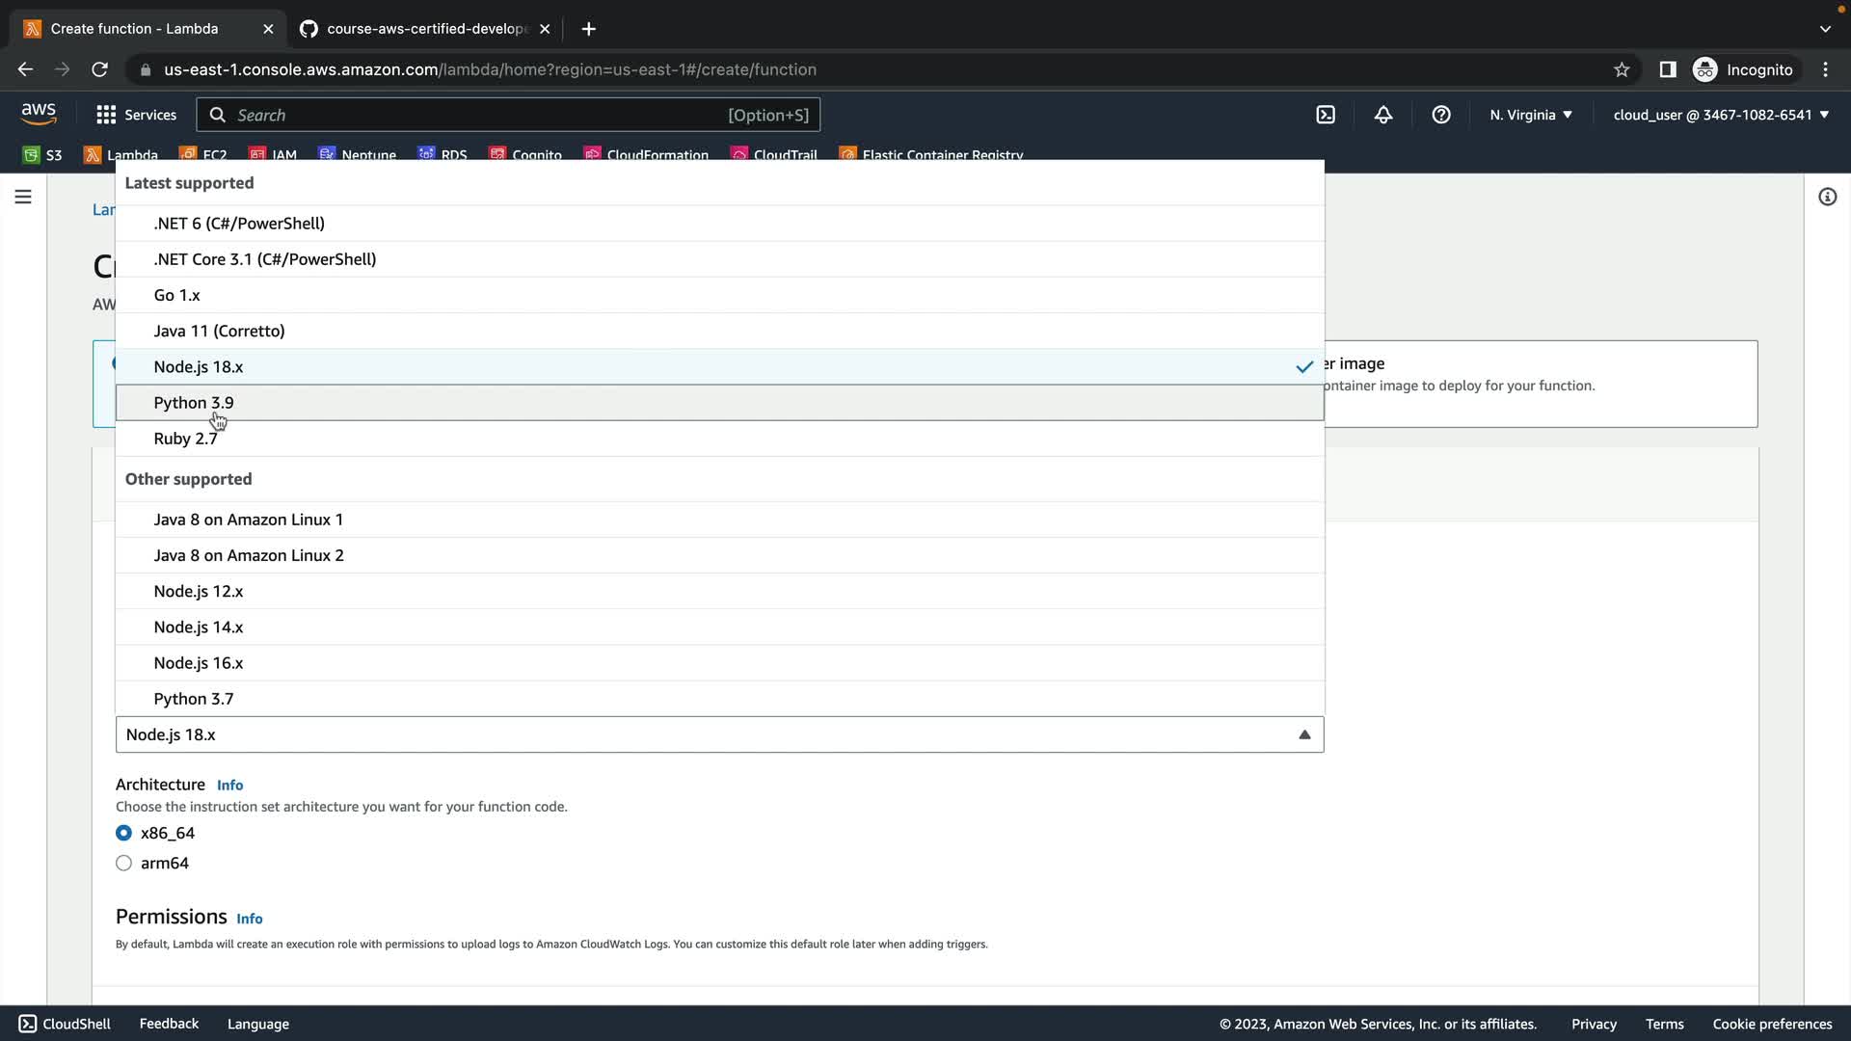Pick Node.js 16.x from other supported
1851x1041 pixels.
(198, 663)
